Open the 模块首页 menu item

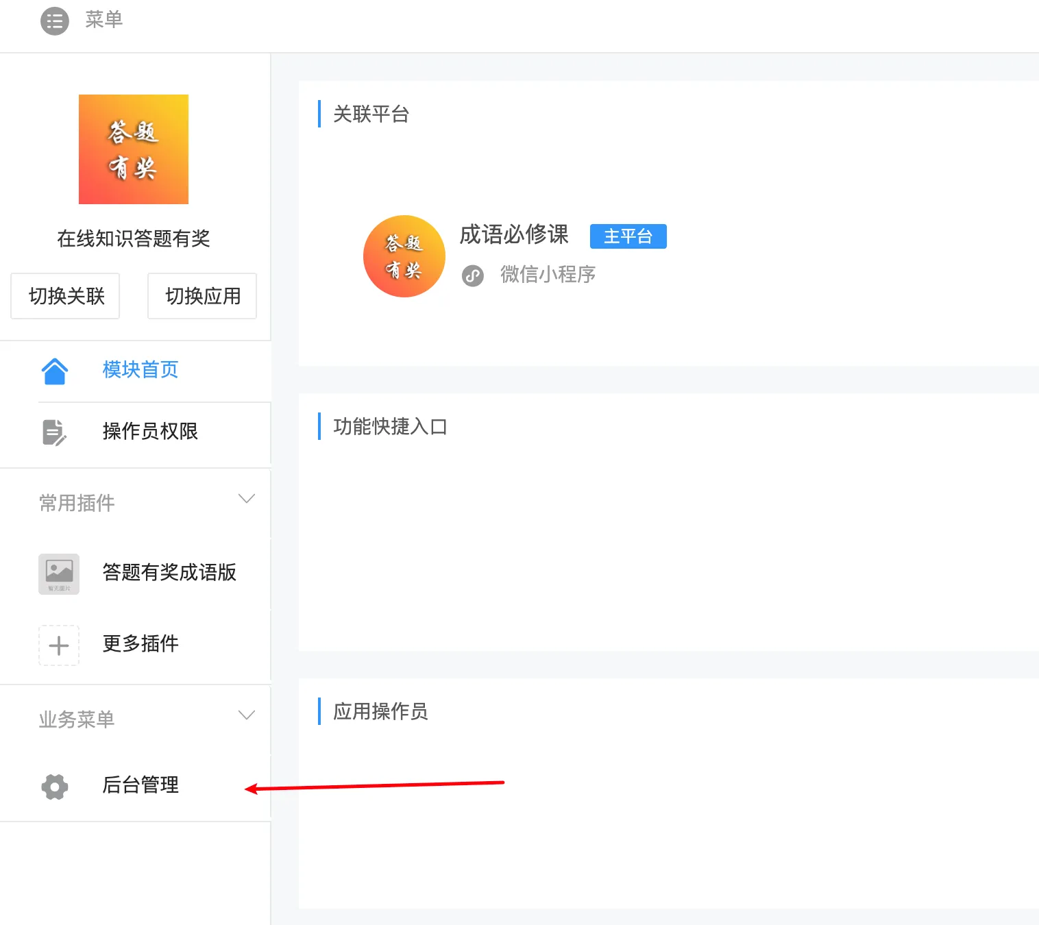point(140,370)
